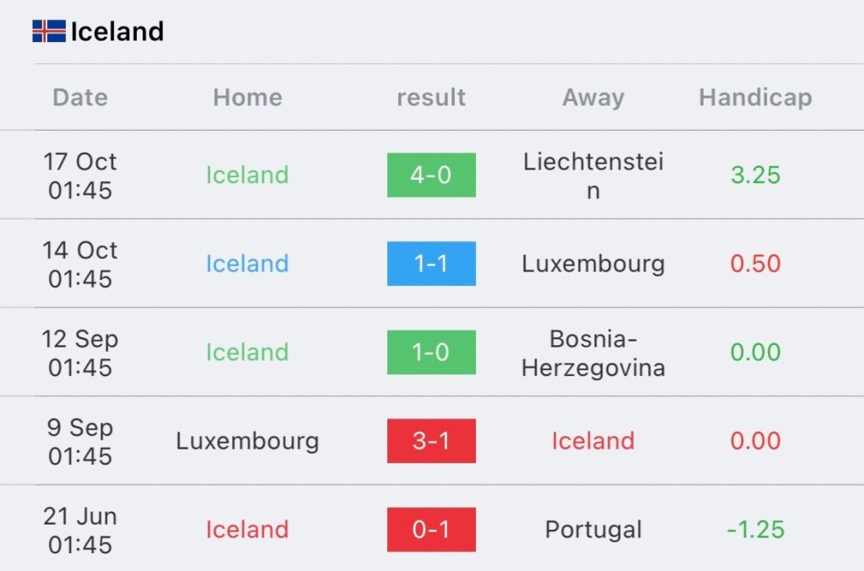Click the red 0-1 result badge
The image size is (864, 571).
431,530
